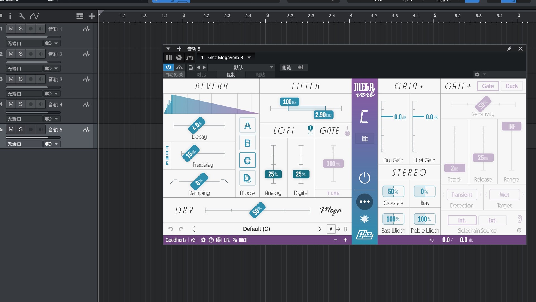Click the three-dots more options icon
The width and height of the screenshot is (536, 302).
coord(364,202)
